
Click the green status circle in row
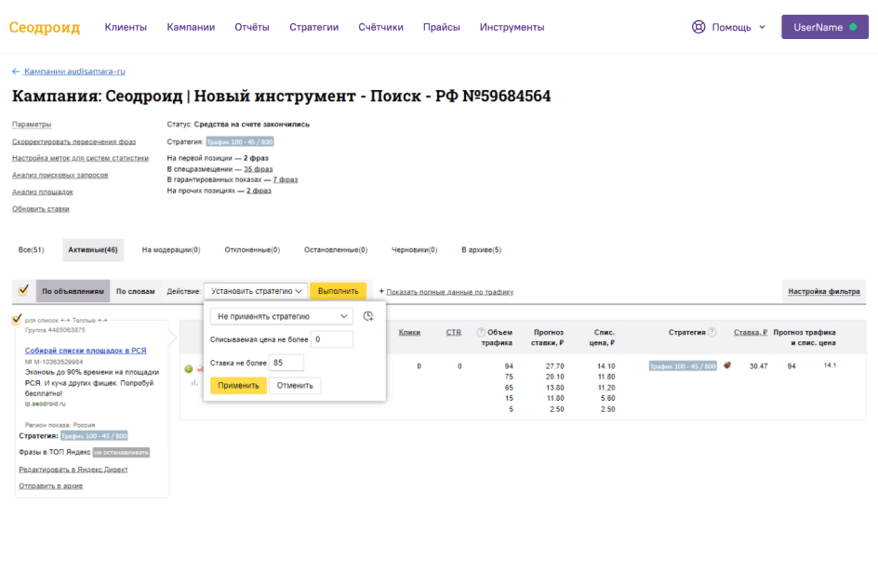coord(189,369)
